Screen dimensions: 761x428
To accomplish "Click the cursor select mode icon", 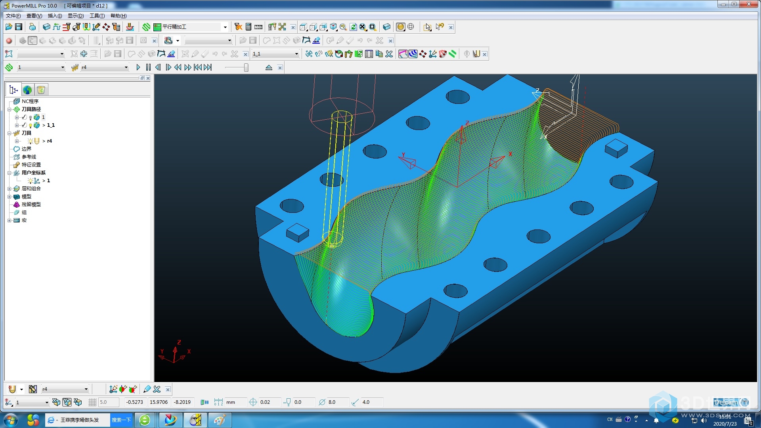I will (x=427, y=27).
